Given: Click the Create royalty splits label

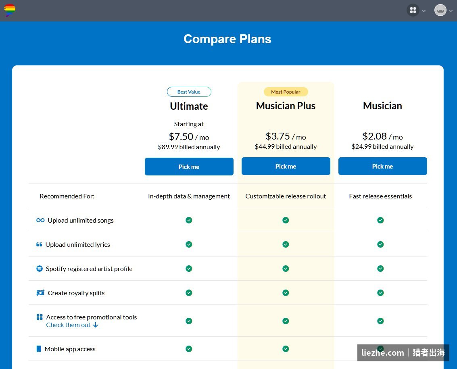Looking at the screenshot, I should click(76, 293).
